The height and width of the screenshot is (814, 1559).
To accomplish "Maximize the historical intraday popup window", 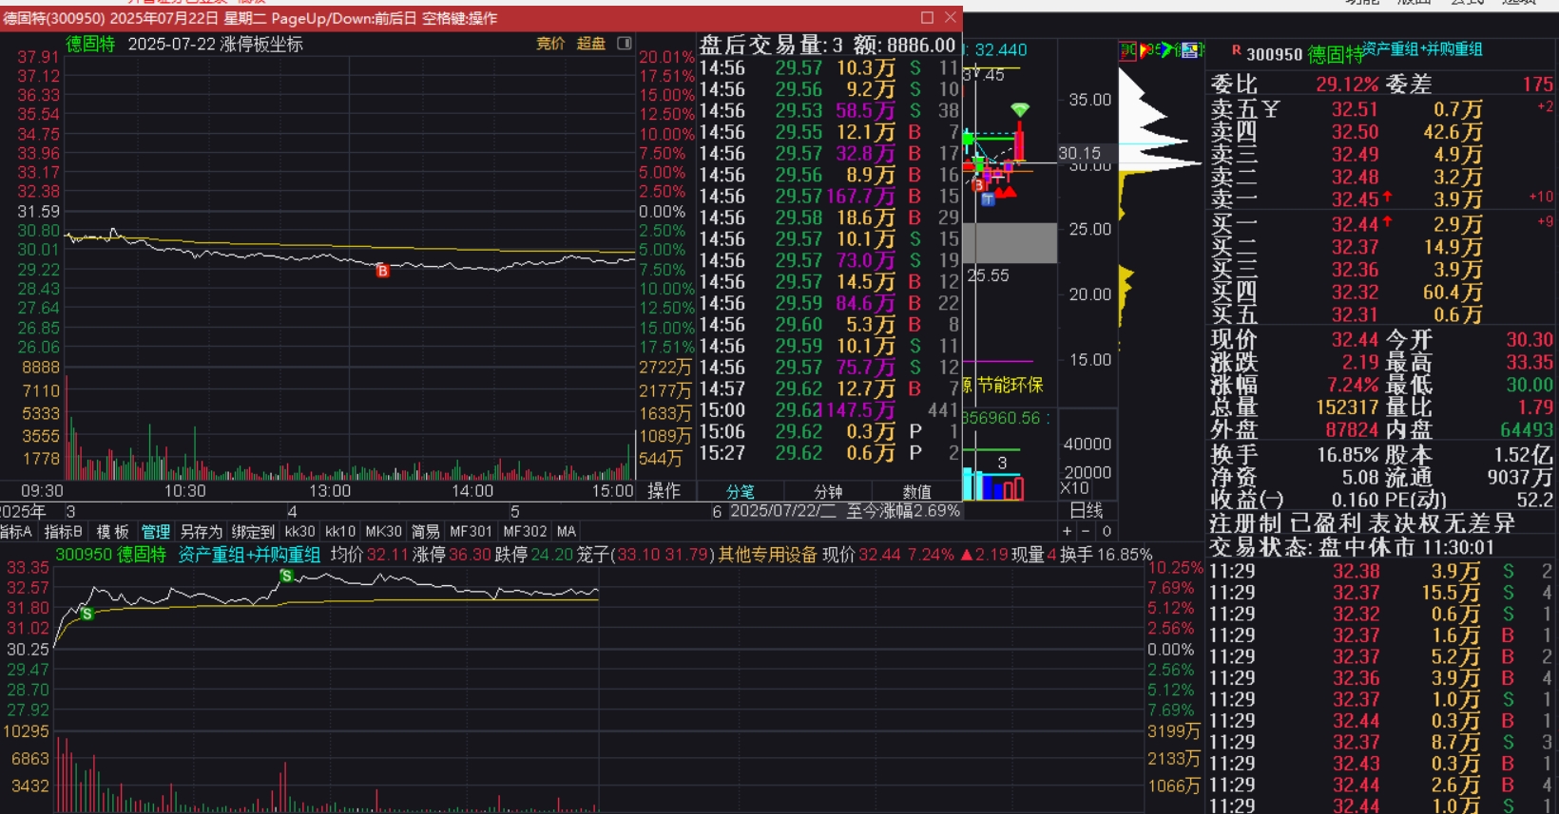I will point(927,17).
